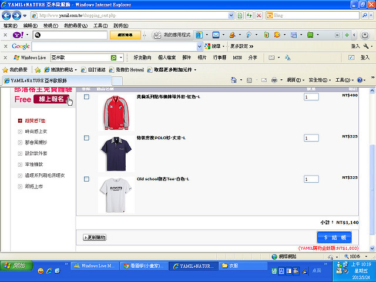Click the quantity field for red baseball jacket
The width and height of the screenshot is (376, 282).
(x=311, y=97)
